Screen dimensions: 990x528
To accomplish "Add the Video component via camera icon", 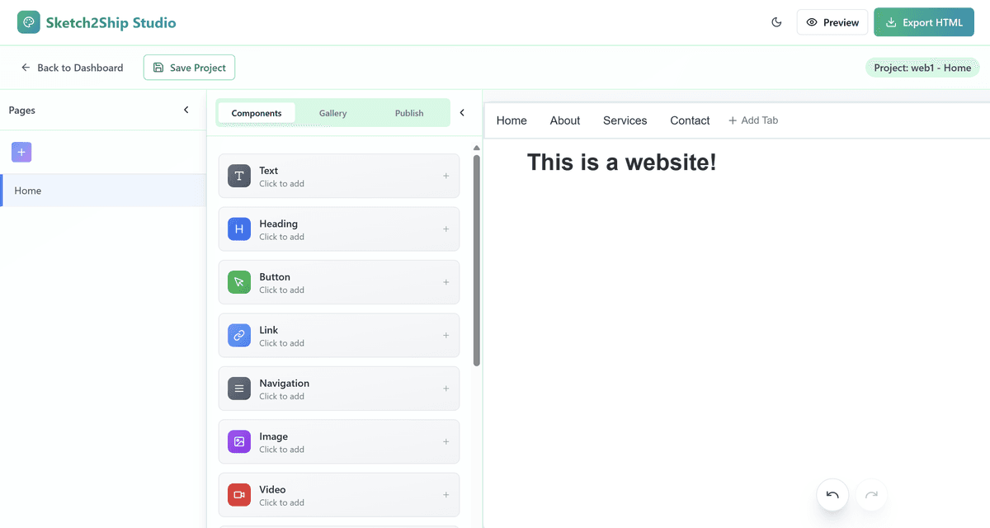I will 239,495.
